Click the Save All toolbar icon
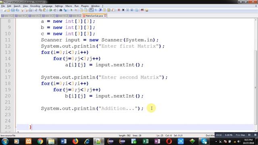258x145 pixels. tap(17, 10)
